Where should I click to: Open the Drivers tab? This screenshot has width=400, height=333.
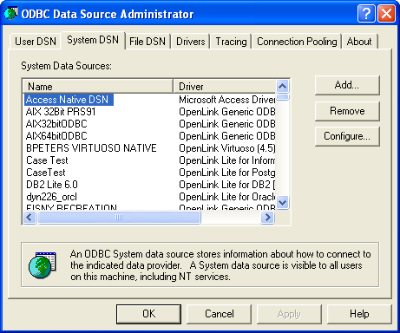click(x=191, y=42)
